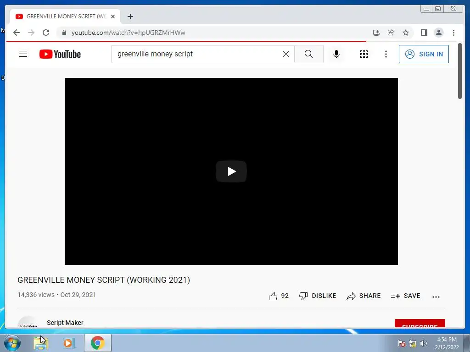Open more actions ellipsis below video
470x352 pixels.
pos(436,297)
